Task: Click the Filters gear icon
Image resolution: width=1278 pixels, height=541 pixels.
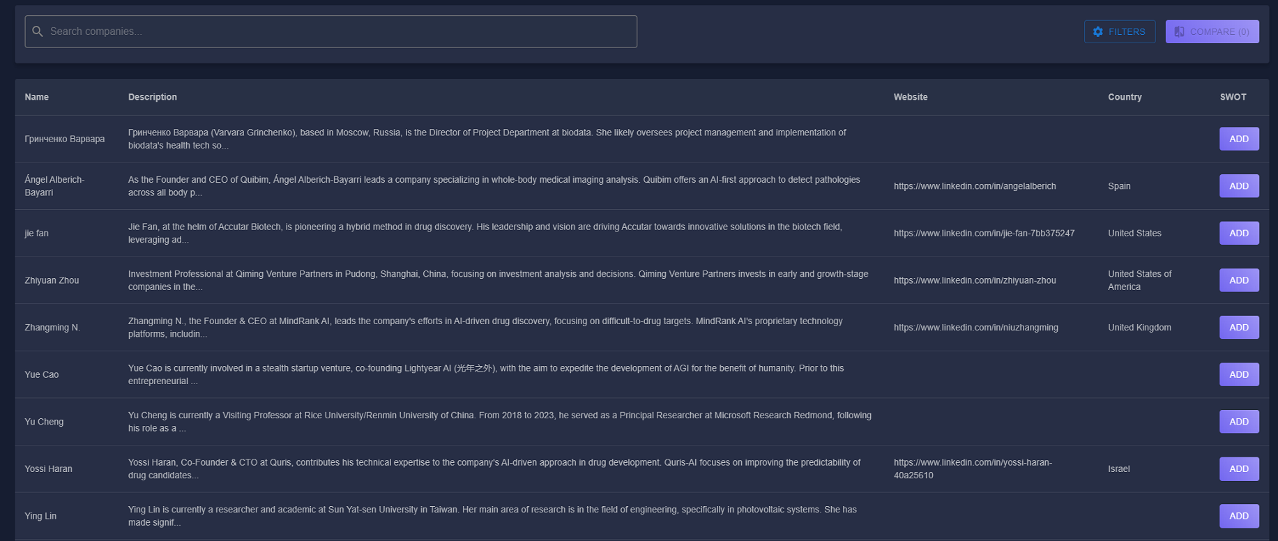Action: (x=1098, y=31)
